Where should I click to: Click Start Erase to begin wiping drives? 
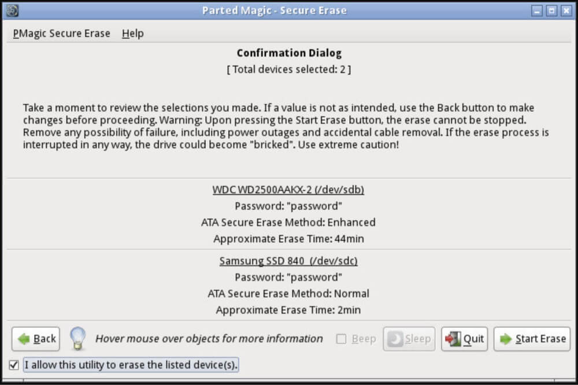point(532,339)
